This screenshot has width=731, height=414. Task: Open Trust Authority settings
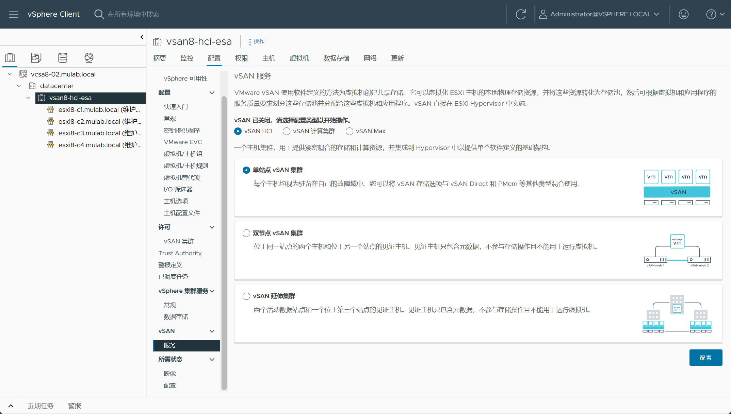click(180, 253)
